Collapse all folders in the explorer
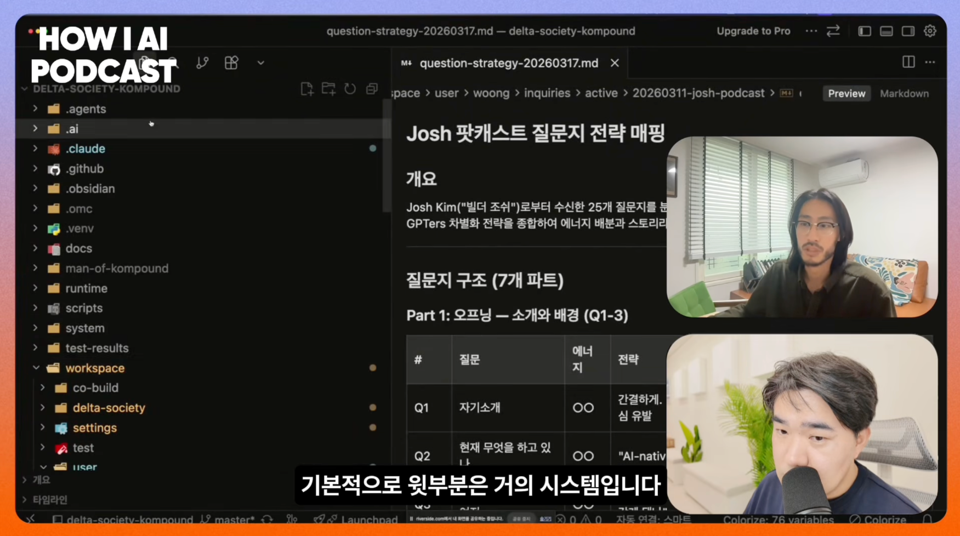The width and height of the screenshot is (960, 536). coord(372,88)
